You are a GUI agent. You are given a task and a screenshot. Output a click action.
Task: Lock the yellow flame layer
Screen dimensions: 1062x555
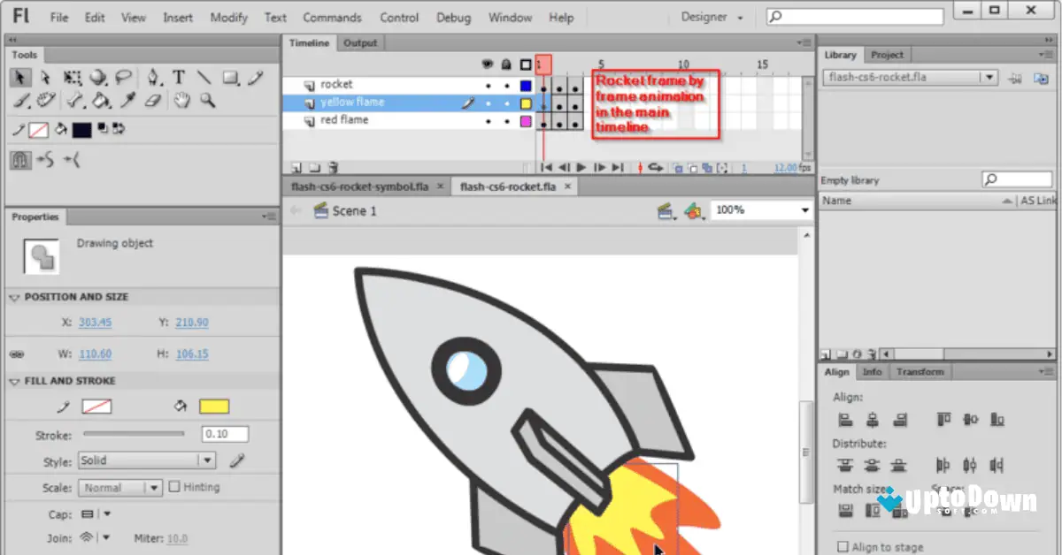(507, 103)
